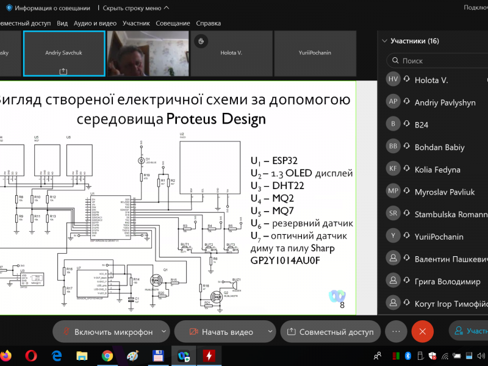Launch Google Chrome from the taskbar
This screenshot has height=366, width=488.
[x=107, y=355]
